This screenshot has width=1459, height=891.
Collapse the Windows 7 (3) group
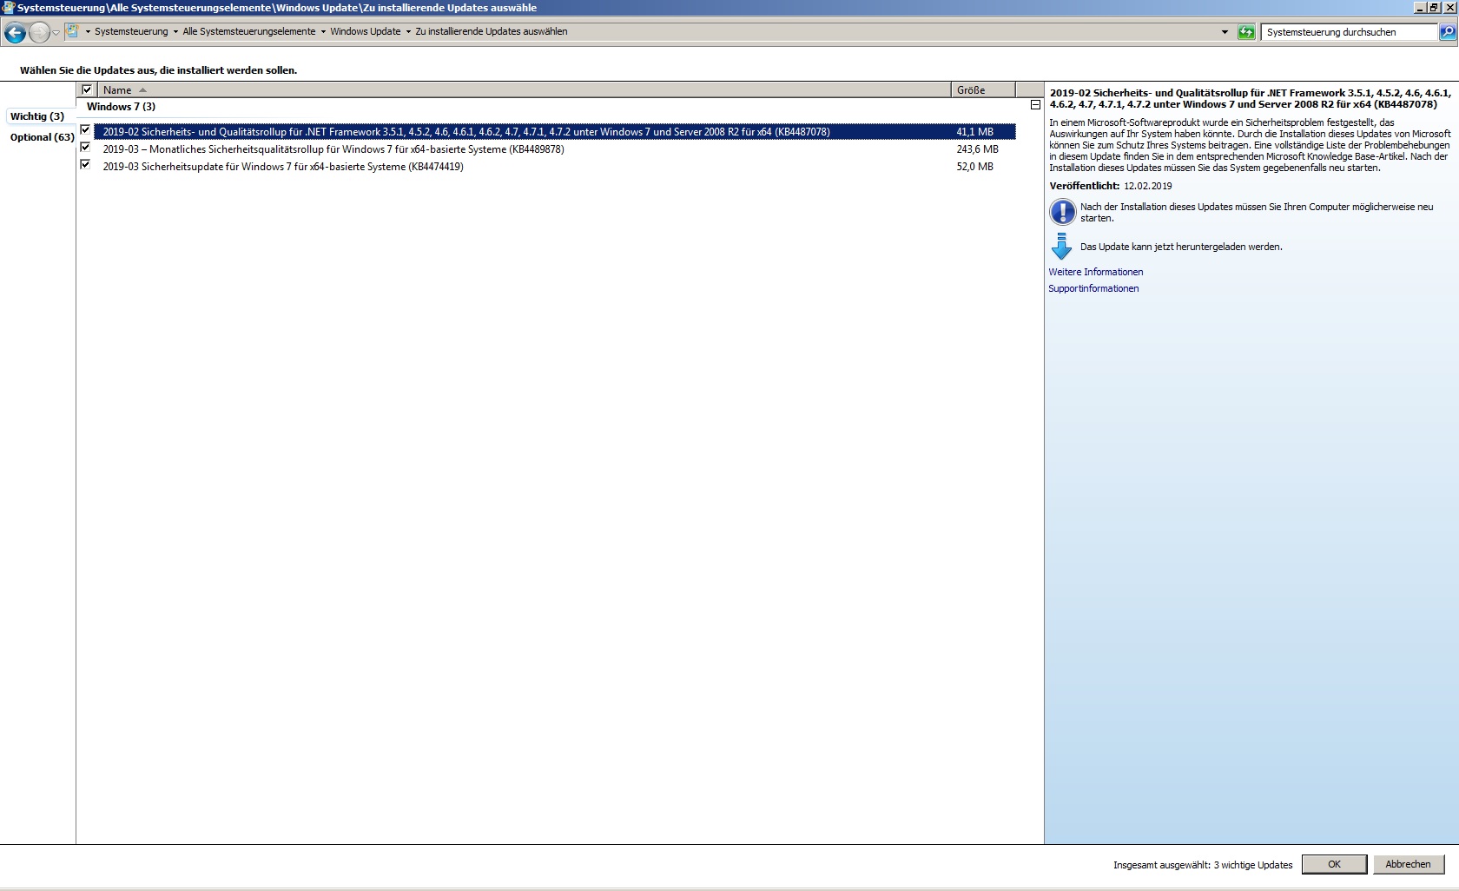pos(1035,105)
